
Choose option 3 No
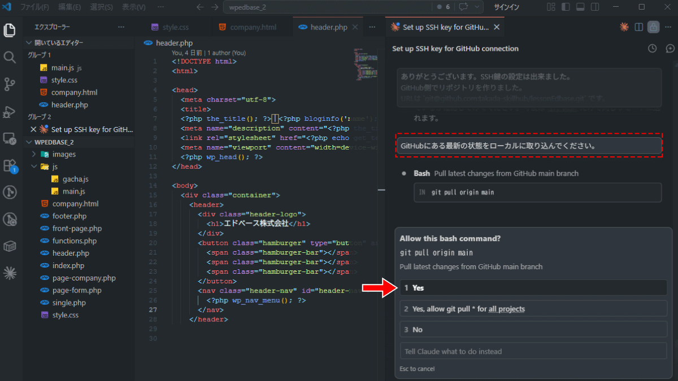(x=533, y=330)
